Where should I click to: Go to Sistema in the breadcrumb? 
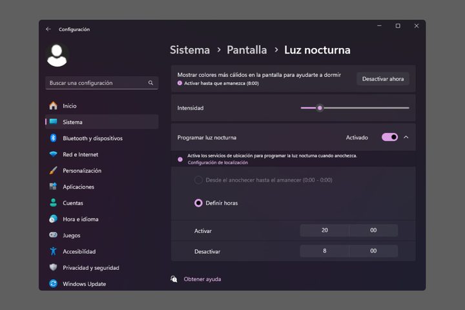click(190, 50)
